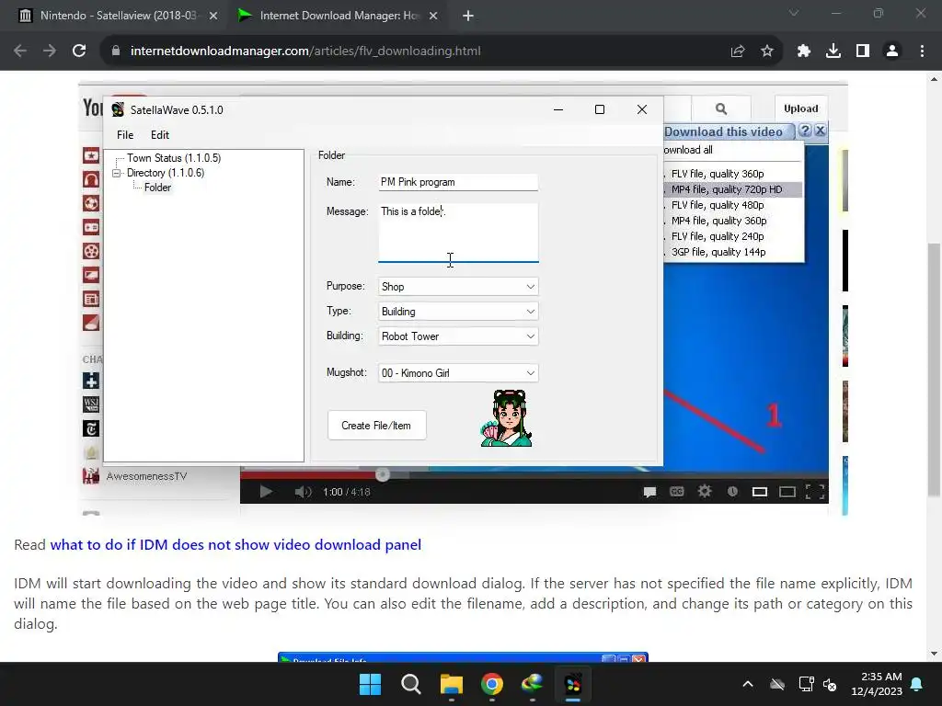Open the Chrome profile icon

(x=892, y=51)
